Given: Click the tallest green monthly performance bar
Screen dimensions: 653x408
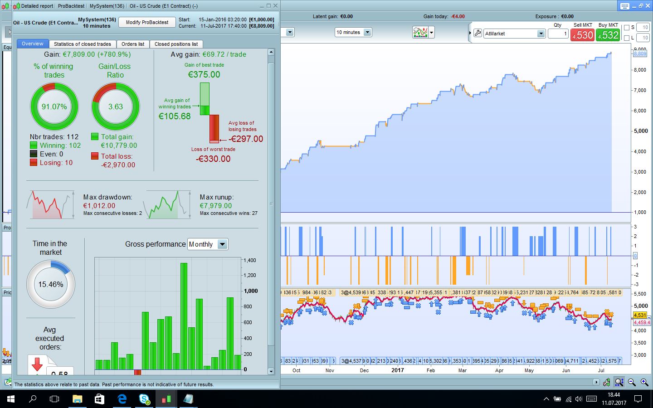Looking at the screenshot, I should (184, 316).
